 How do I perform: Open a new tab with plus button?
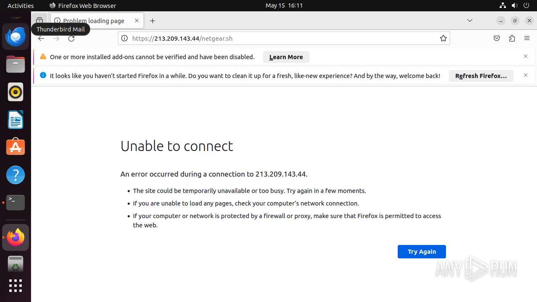click(153, 21)
